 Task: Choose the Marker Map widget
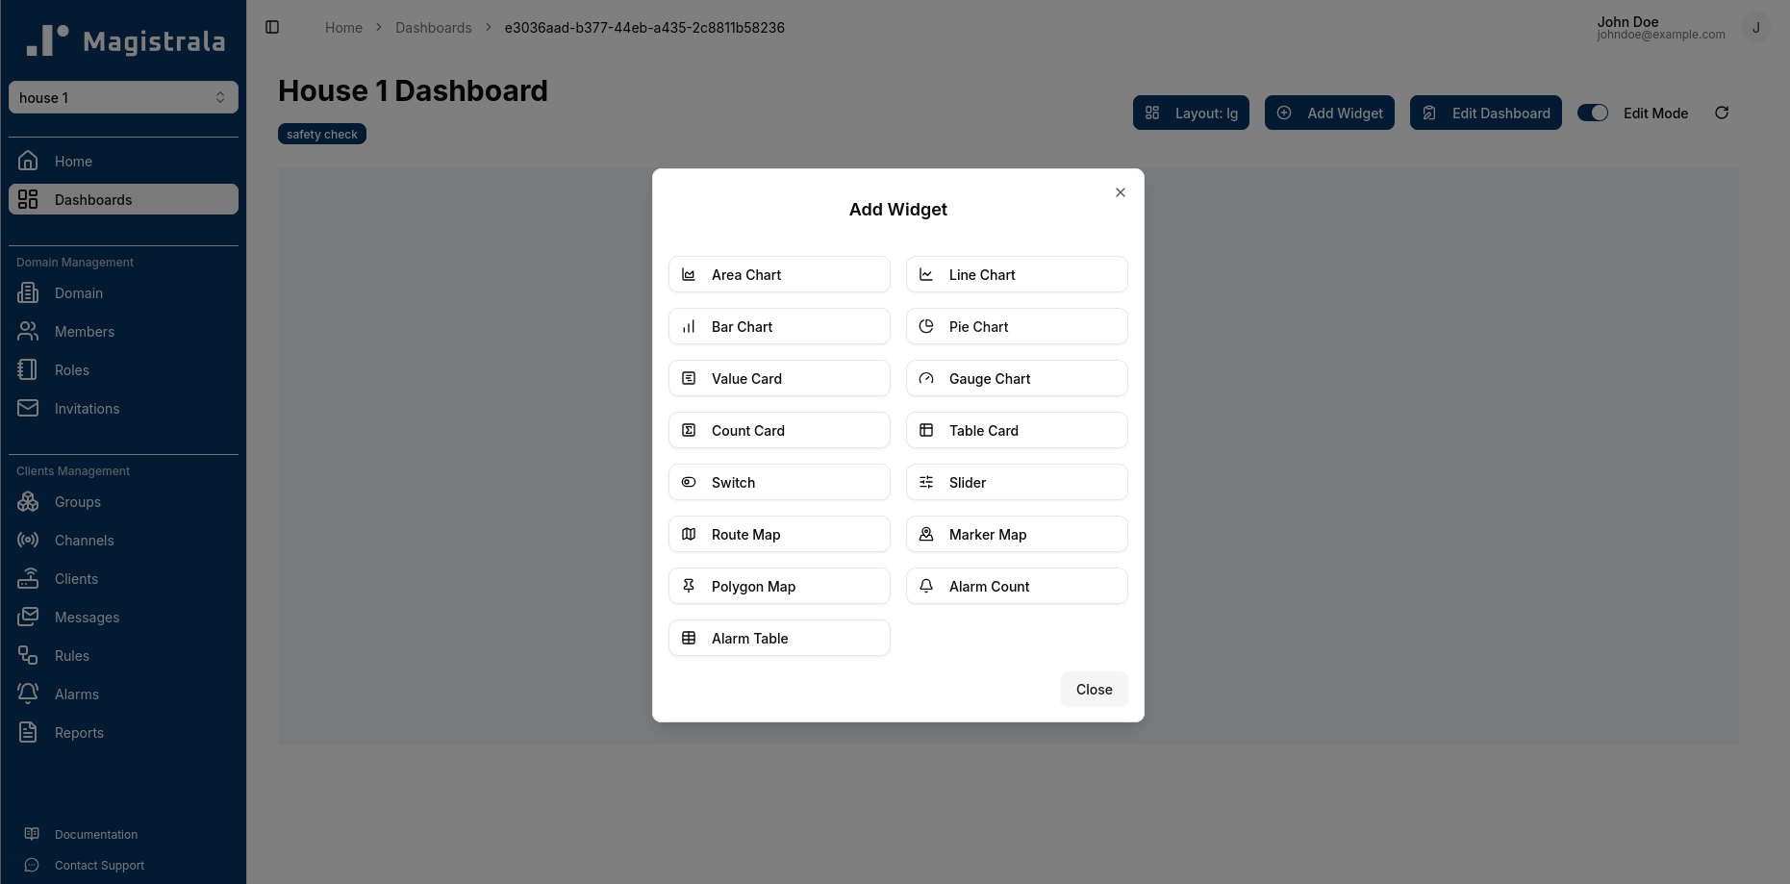(x=1016, y=534)
